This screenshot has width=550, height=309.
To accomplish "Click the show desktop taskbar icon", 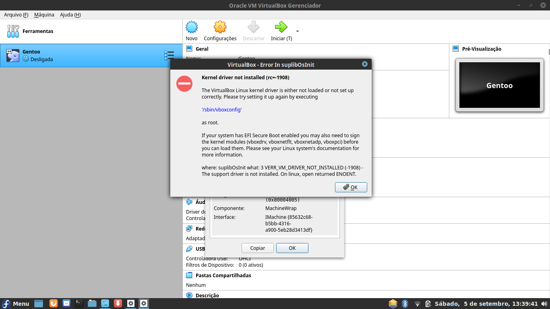I will click(x=39, y=303).
